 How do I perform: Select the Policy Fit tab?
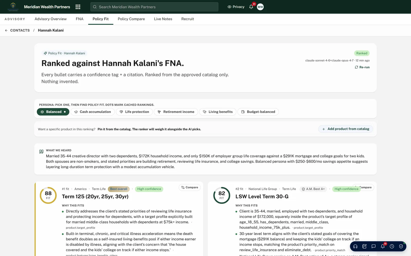click(x=101, y=19)
